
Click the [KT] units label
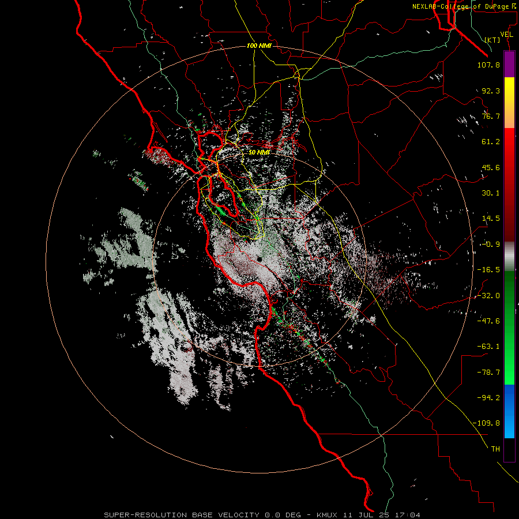pyautogui.click(x=492, y=40)
